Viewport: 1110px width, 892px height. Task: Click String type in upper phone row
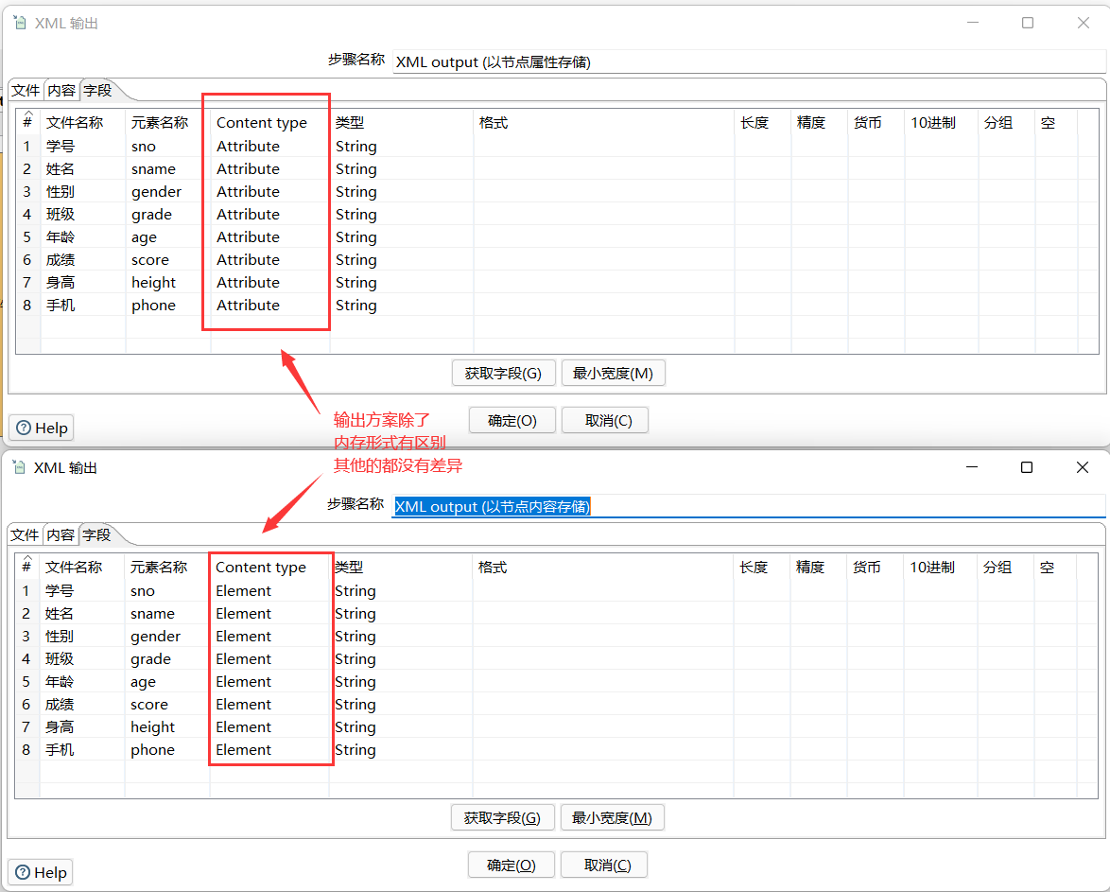(x=402, y=305)
